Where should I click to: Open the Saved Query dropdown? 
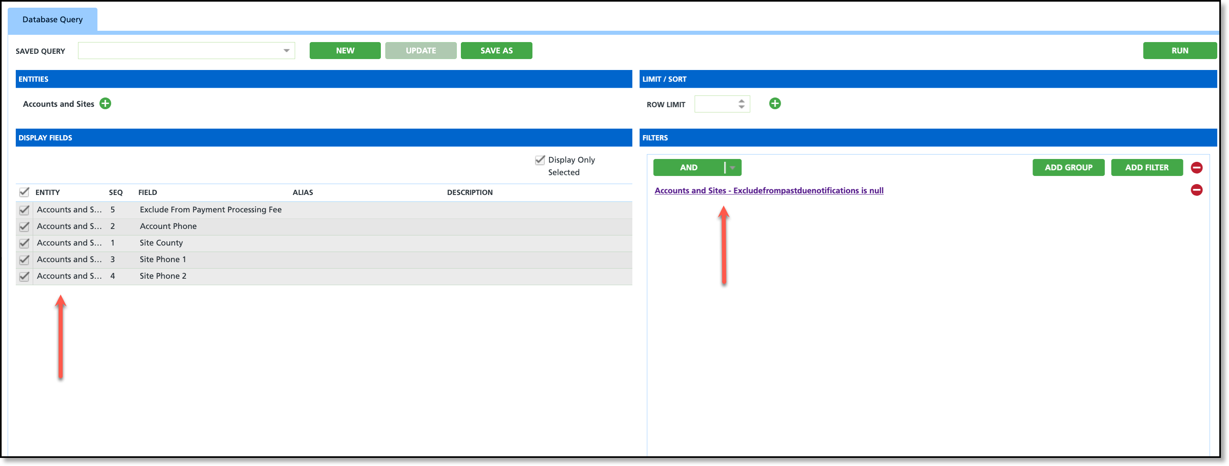[x=286, y=51]
